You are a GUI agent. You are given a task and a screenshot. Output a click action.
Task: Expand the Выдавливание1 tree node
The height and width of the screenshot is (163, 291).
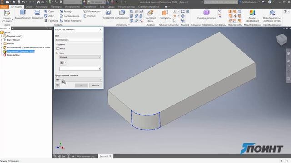point(2,48)
